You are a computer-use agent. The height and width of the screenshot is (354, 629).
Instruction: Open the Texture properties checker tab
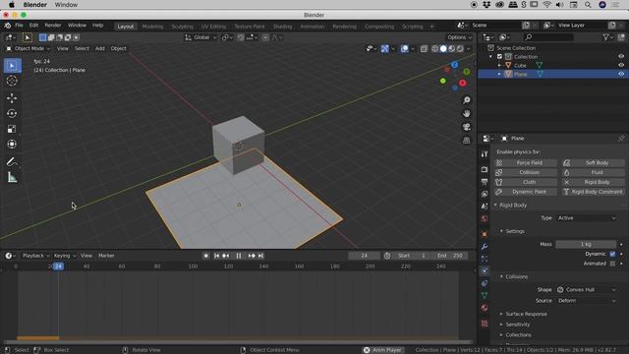pyautogui.click(x=485, y=324)
